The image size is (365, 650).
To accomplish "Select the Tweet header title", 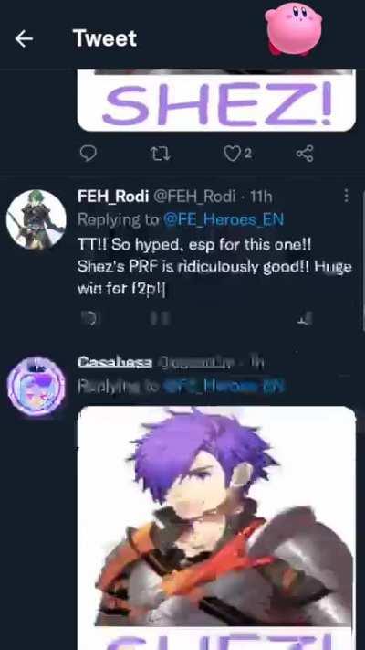I will tap(105, 38).
